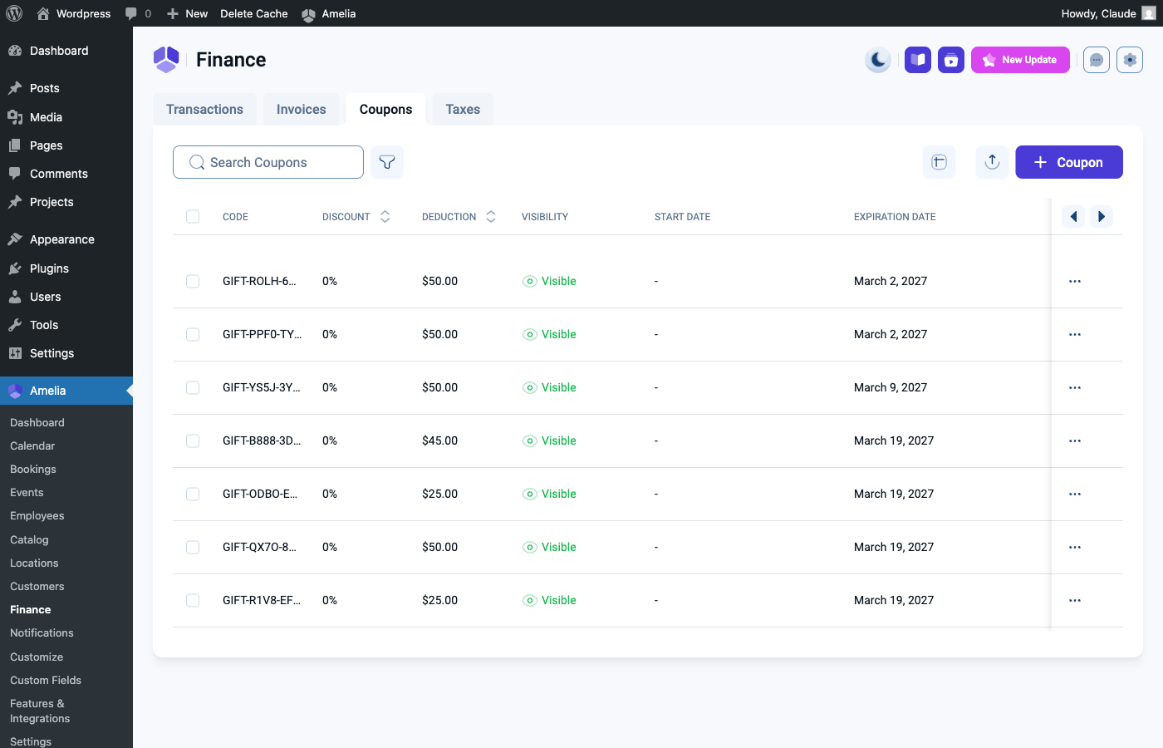Open the coupon filter funnel icon
1163x748 pixels.
[x=387, y=162]
